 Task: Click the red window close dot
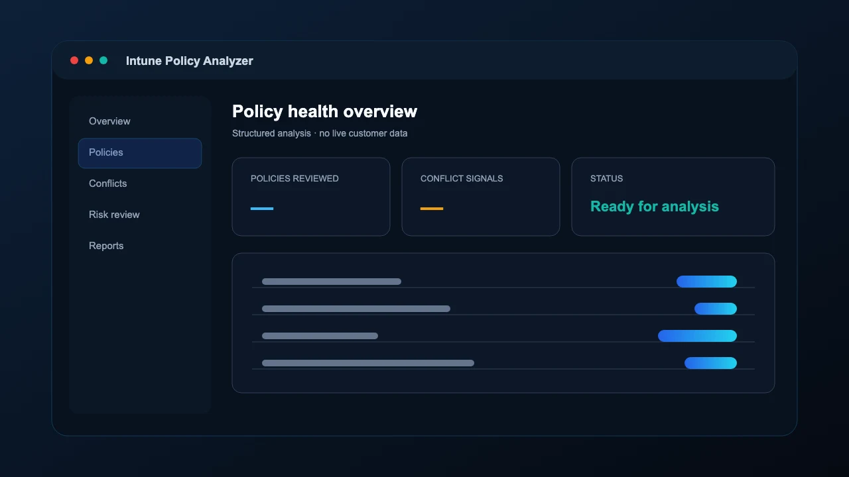[74, 60]
